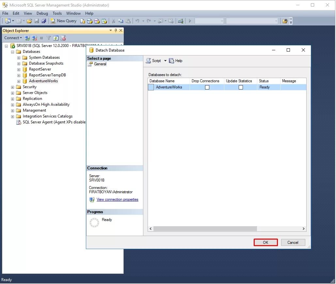
Task: Click the Start Debugging play icon
Action: click(x=190, y=21)
